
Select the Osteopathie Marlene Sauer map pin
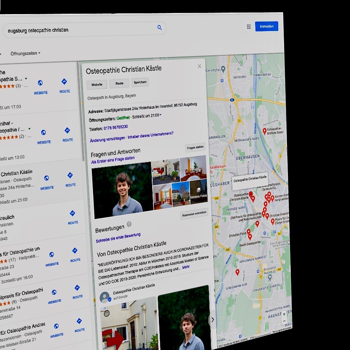click(x=264, y=131)
